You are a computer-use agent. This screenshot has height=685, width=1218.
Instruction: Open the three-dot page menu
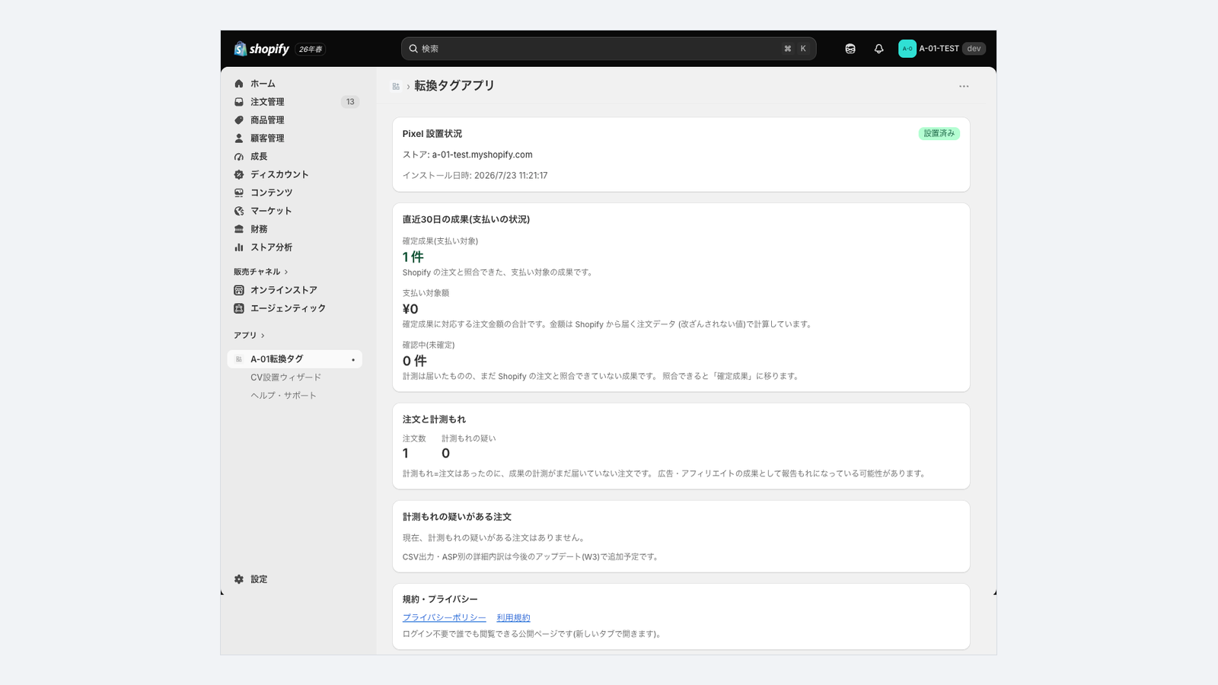[964, 86]
